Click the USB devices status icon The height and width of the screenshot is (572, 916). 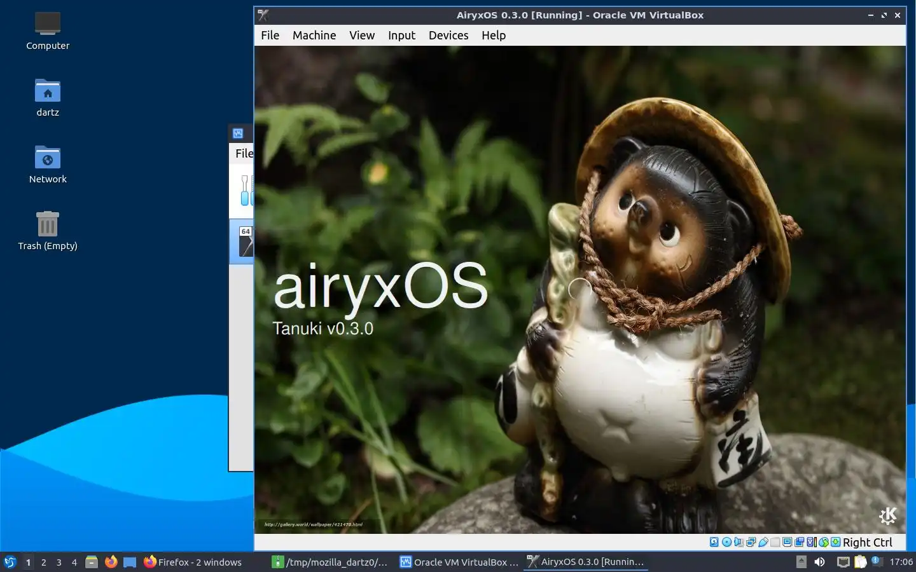click(763, 542)
